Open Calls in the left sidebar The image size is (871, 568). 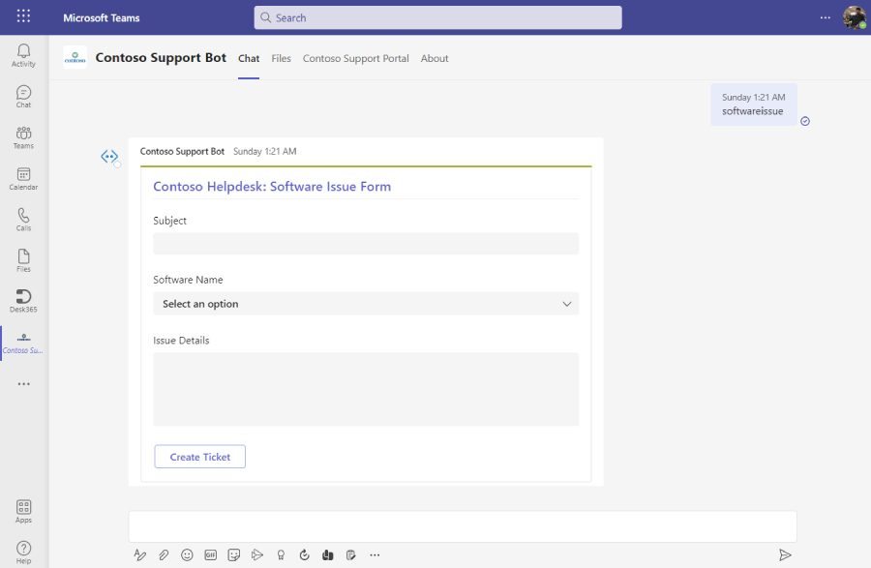23,220
